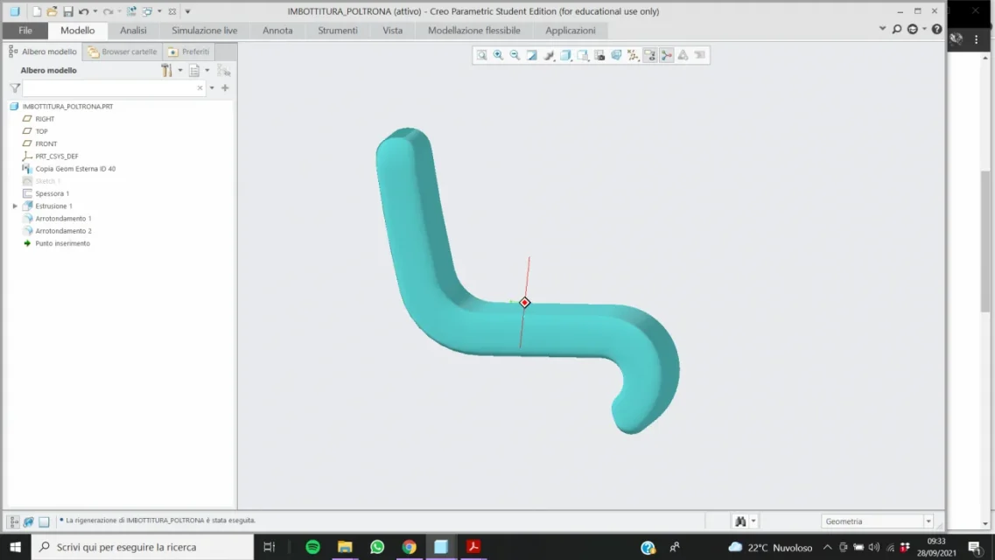Image resolution: width=995 pixels, height=560 pixels.
Task: Open the model tree settings hammer icon
Action: point(166,70)
